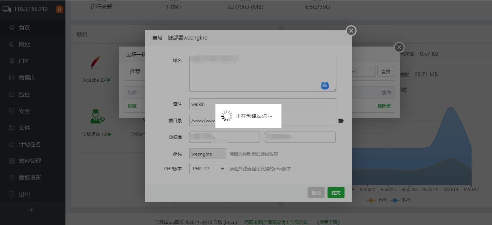Click the server monitor icon beside IP
Image resolution: width=492 pixels, height=225 pixels.
[x=7, y=9]
